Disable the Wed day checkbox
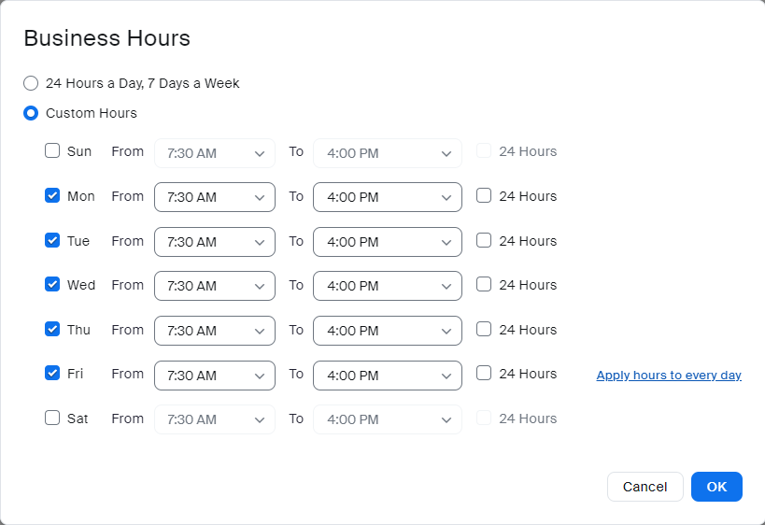The width and height of the screenshot is (765, 525). click(x=52, y=285)
